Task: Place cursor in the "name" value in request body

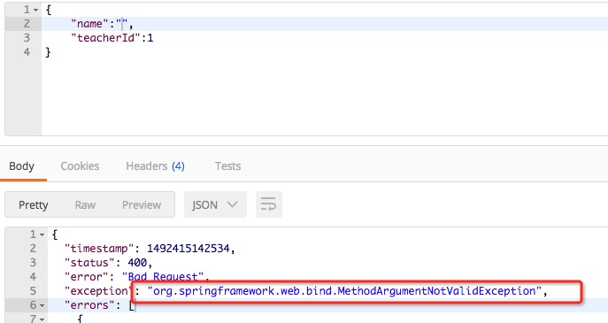Action: [122, 24]
